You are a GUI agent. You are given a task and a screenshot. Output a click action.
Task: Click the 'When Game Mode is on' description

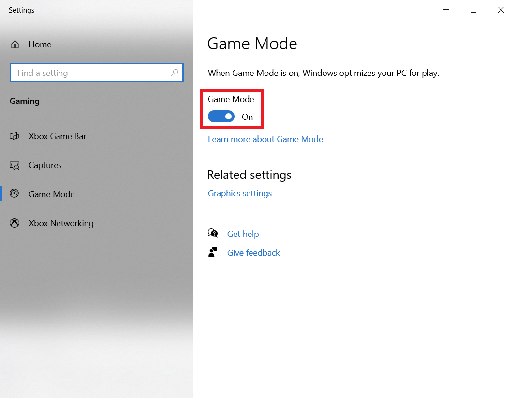(323, 73)
